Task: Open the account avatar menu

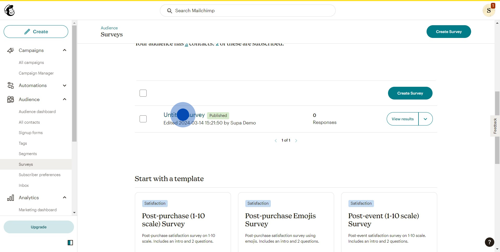Action: 489,11
